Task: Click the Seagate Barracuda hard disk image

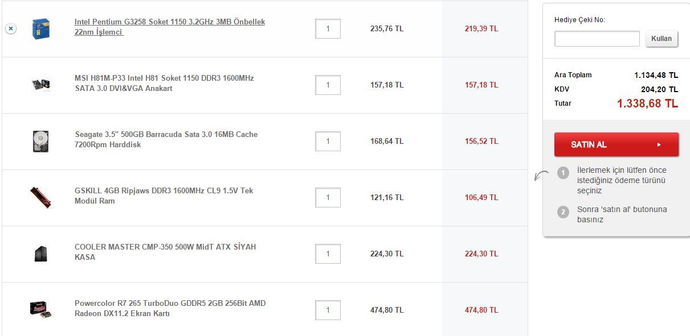Action: 40,141
